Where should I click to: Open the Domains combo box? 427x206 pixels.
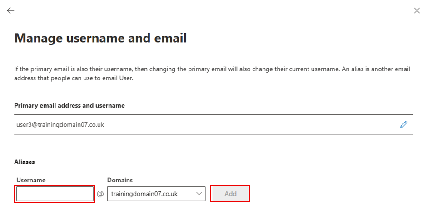[x=156, y=194]
